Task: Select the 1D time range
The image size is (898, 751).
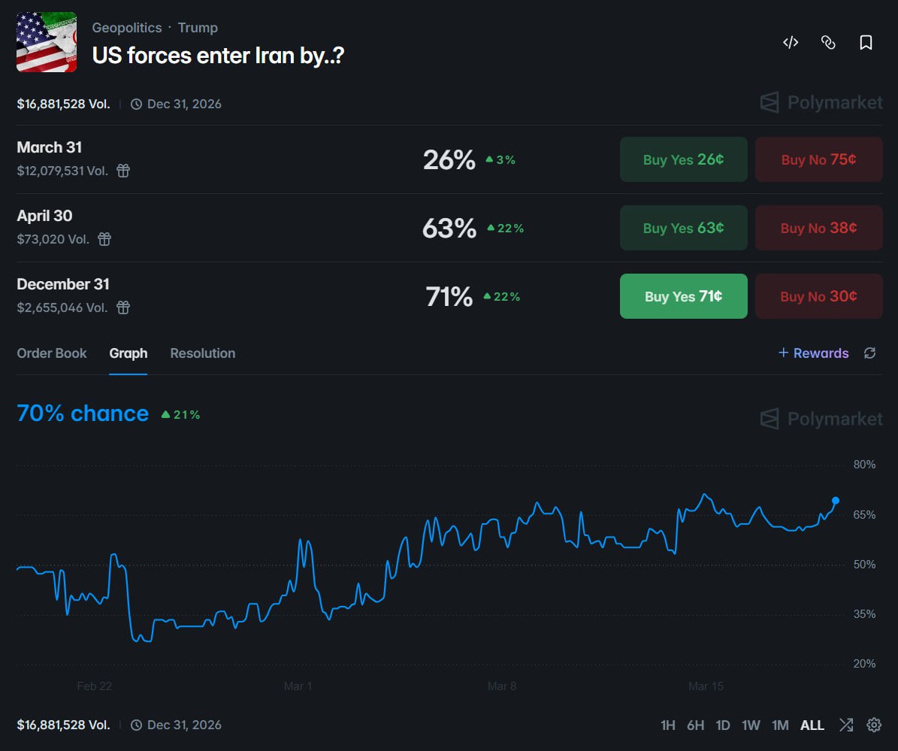Action: (x=723, y=725)
